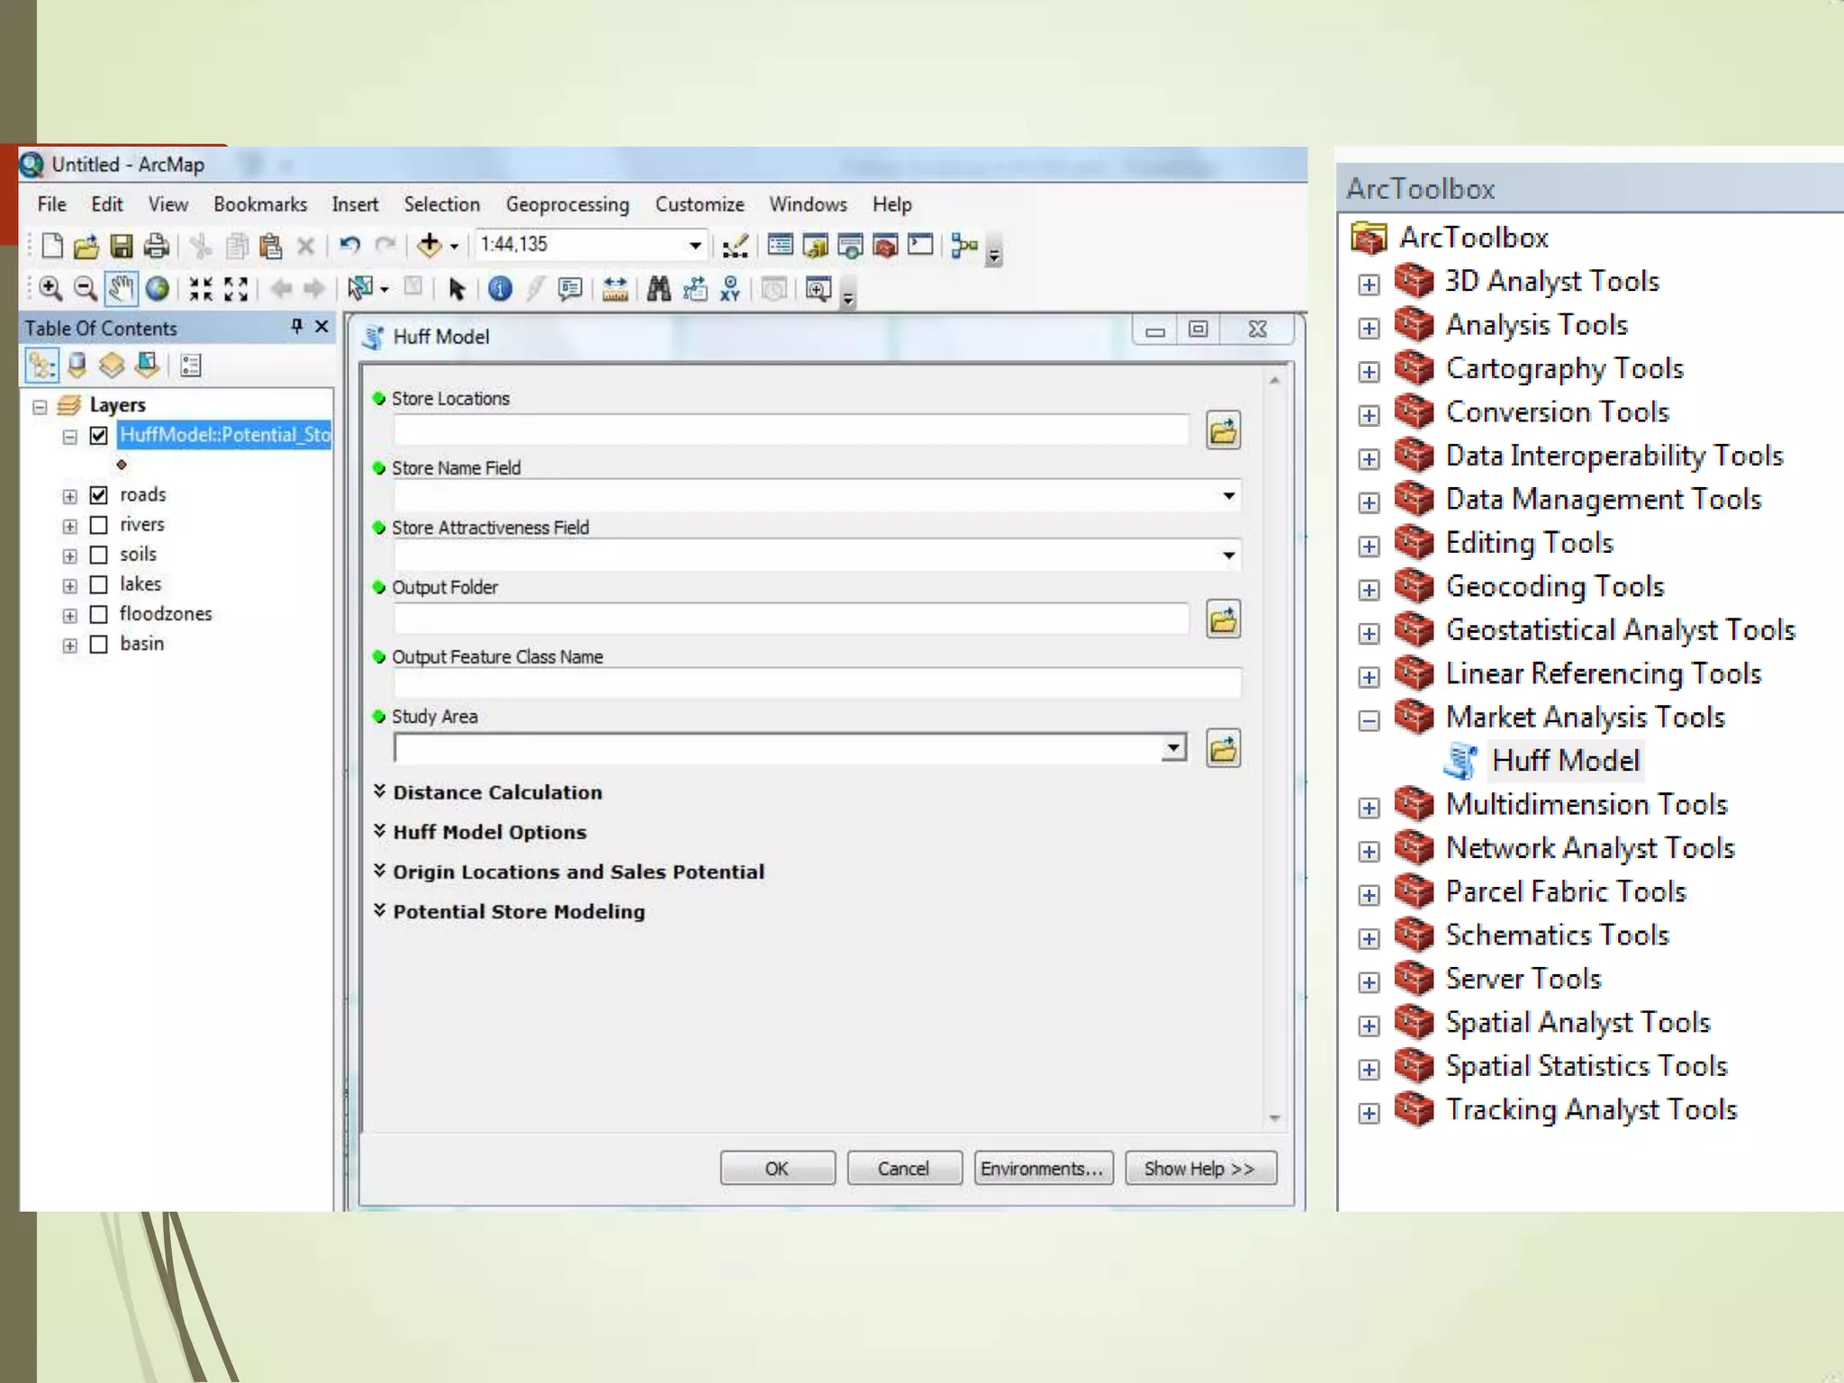The image size is (1844, 1383).
Task: Check the lakes layer checkbox
Action: [x=99, y=584]
